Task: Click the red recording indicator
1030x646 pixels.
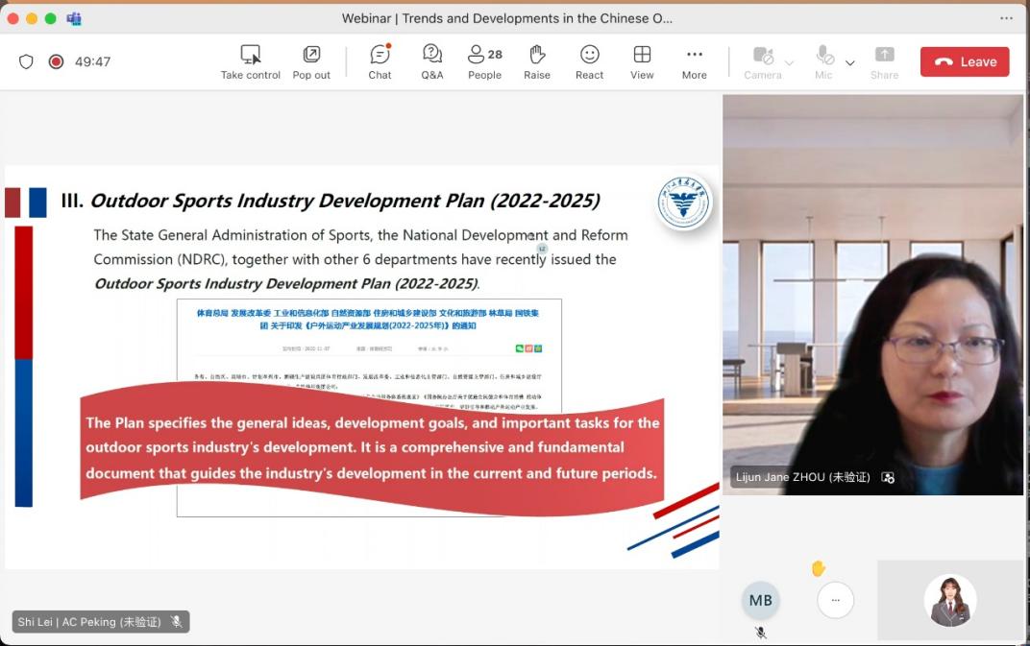Action: coord(56,61)
